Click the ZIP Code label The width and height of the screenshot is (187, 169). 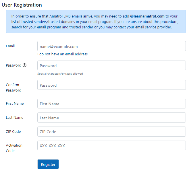tap(14, 132)
